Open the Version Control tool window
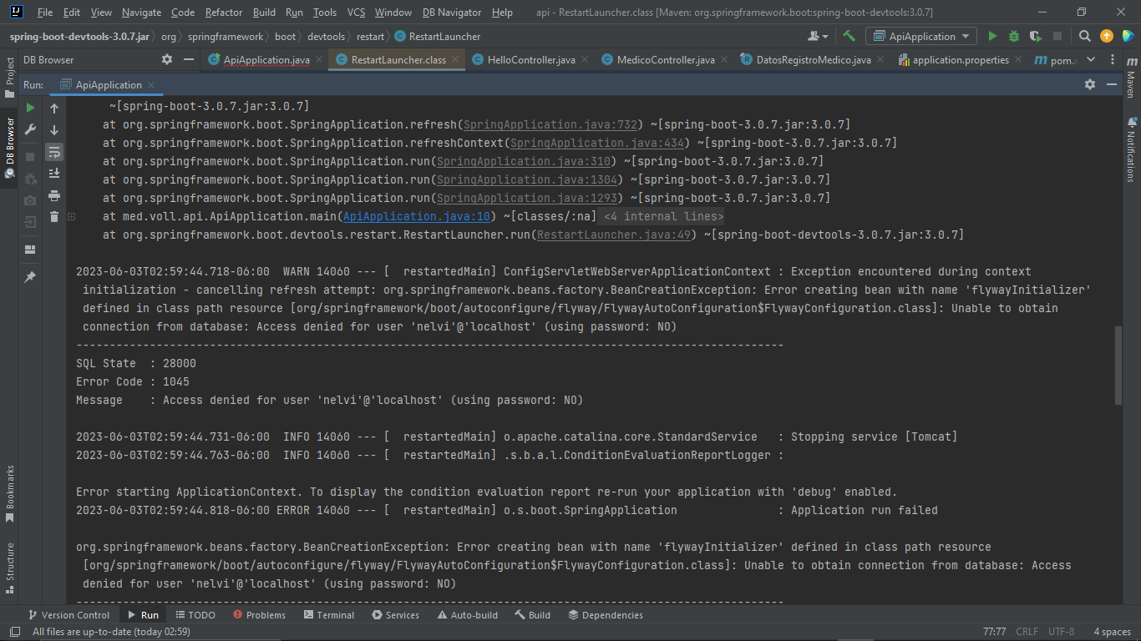1141x641 pixels. (x=68, y=615)
